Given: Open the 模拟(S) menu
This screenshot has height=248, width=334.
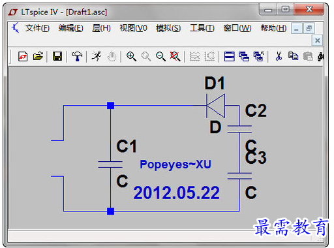Looking at the screenshot, I should point(168,28).
